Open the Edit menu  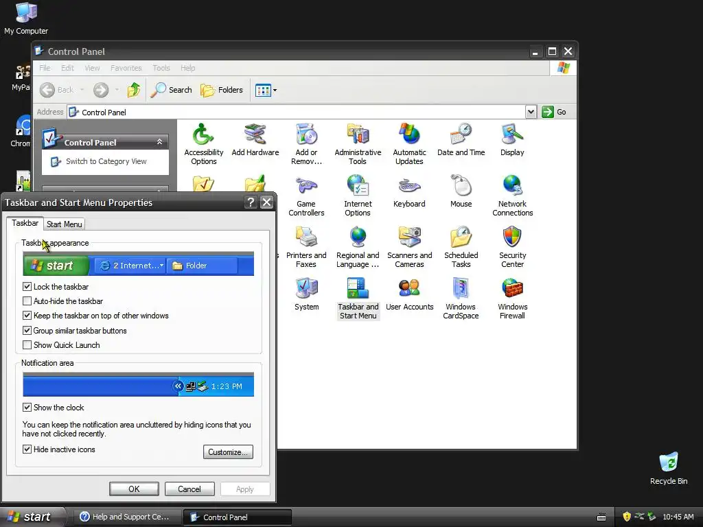68,68
